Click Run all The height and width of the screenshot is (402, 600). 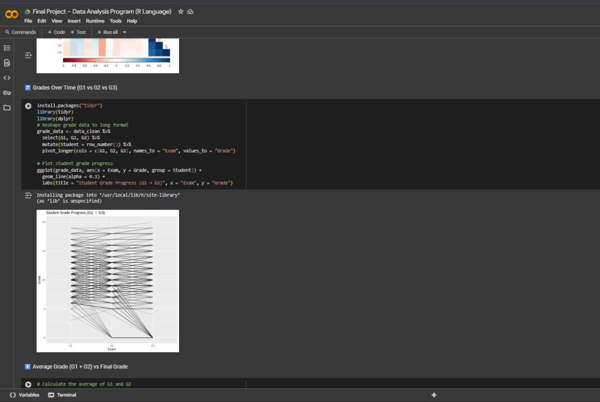108,32
